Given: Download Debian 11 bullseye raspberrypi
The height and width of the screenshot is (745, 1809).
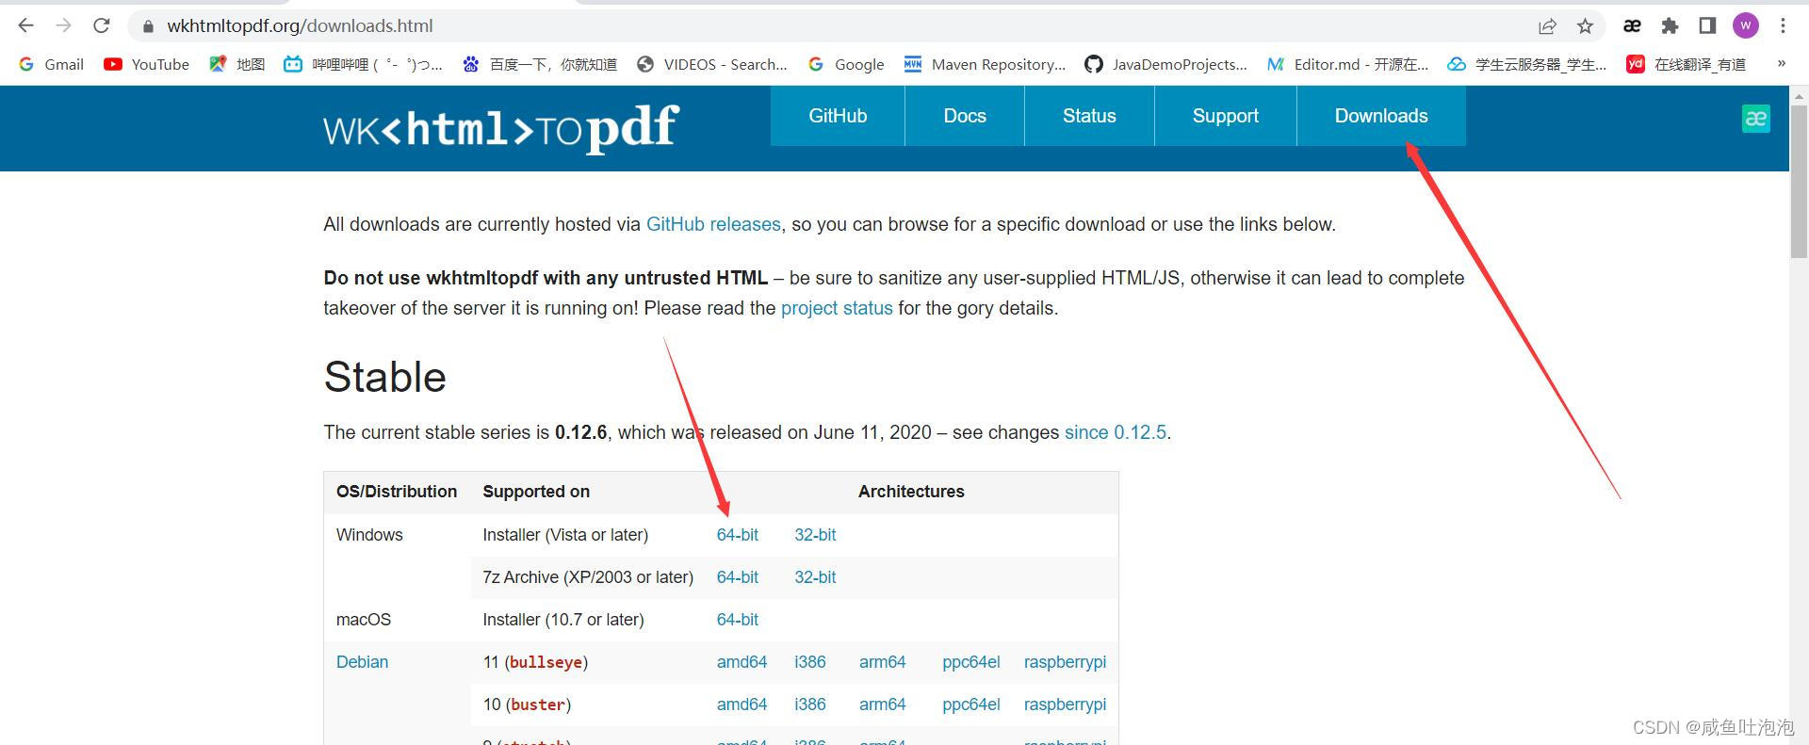Looking at the screenshot, I should [x=1065, y=662].
